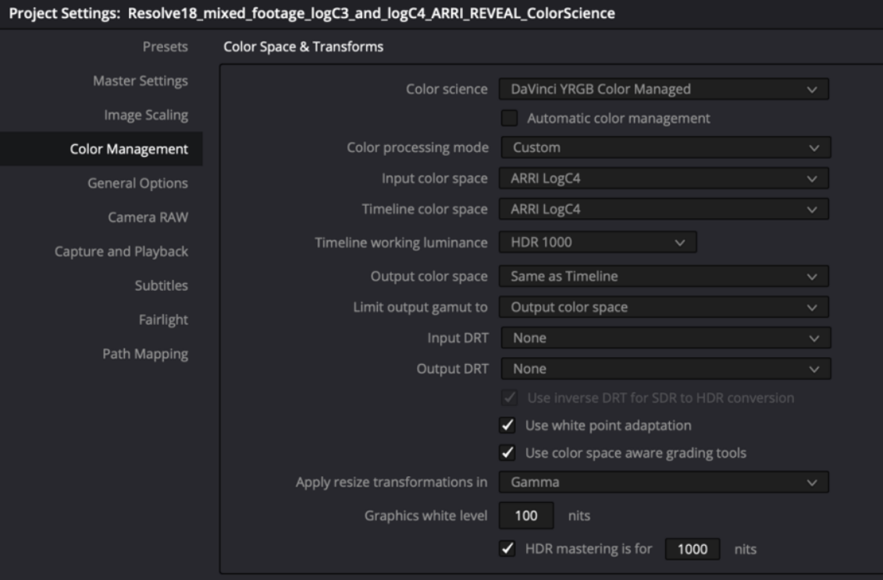The height and width of the screenshot is (580, 883).
Task: Open the Fairlight settings page
Action: point(163,320)
